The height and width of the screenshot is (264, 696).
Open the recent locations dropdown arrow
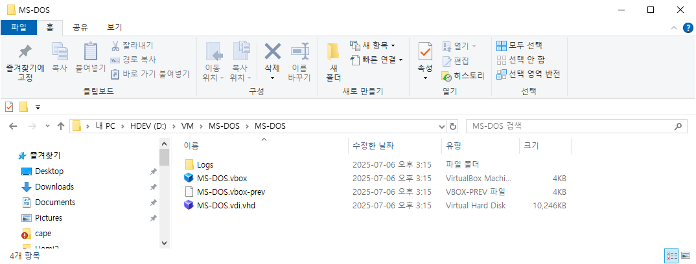click(x=47, y=126)
